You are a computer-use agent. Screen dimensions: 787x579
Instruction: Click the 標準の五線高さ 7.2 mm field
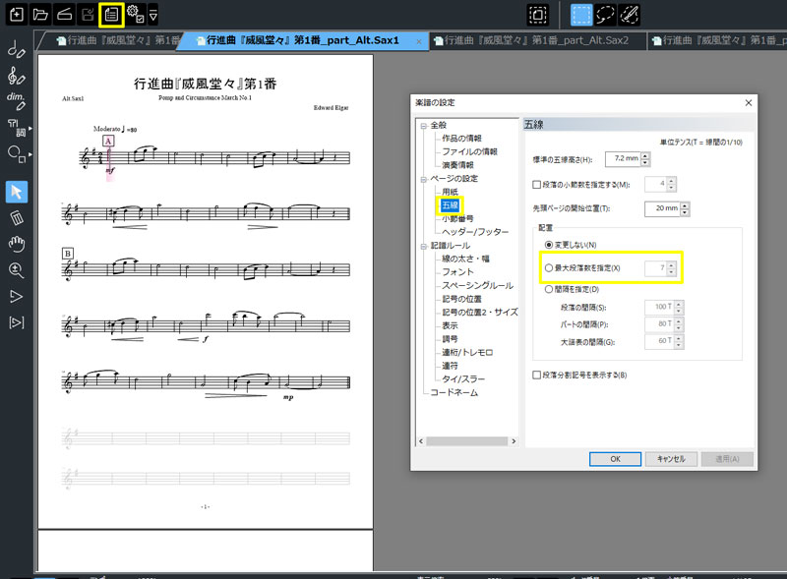(x=624, y=158)
